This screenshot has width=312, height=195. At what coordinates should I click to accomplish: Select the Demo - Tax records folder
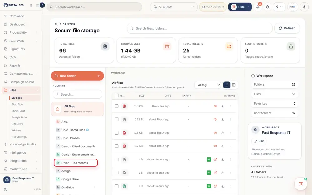76,163
